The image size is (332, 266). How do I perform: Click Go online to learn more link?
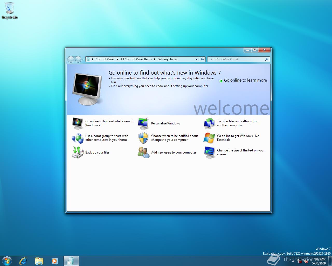pyautogui.click(x=245, y=80)
